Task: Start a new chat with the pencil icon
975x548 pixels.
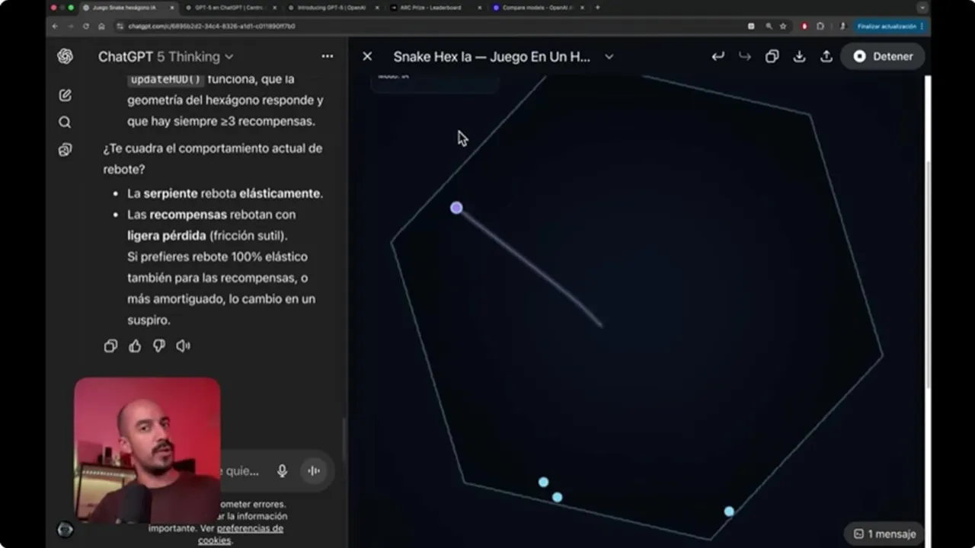Action: [x=65, y=95]
